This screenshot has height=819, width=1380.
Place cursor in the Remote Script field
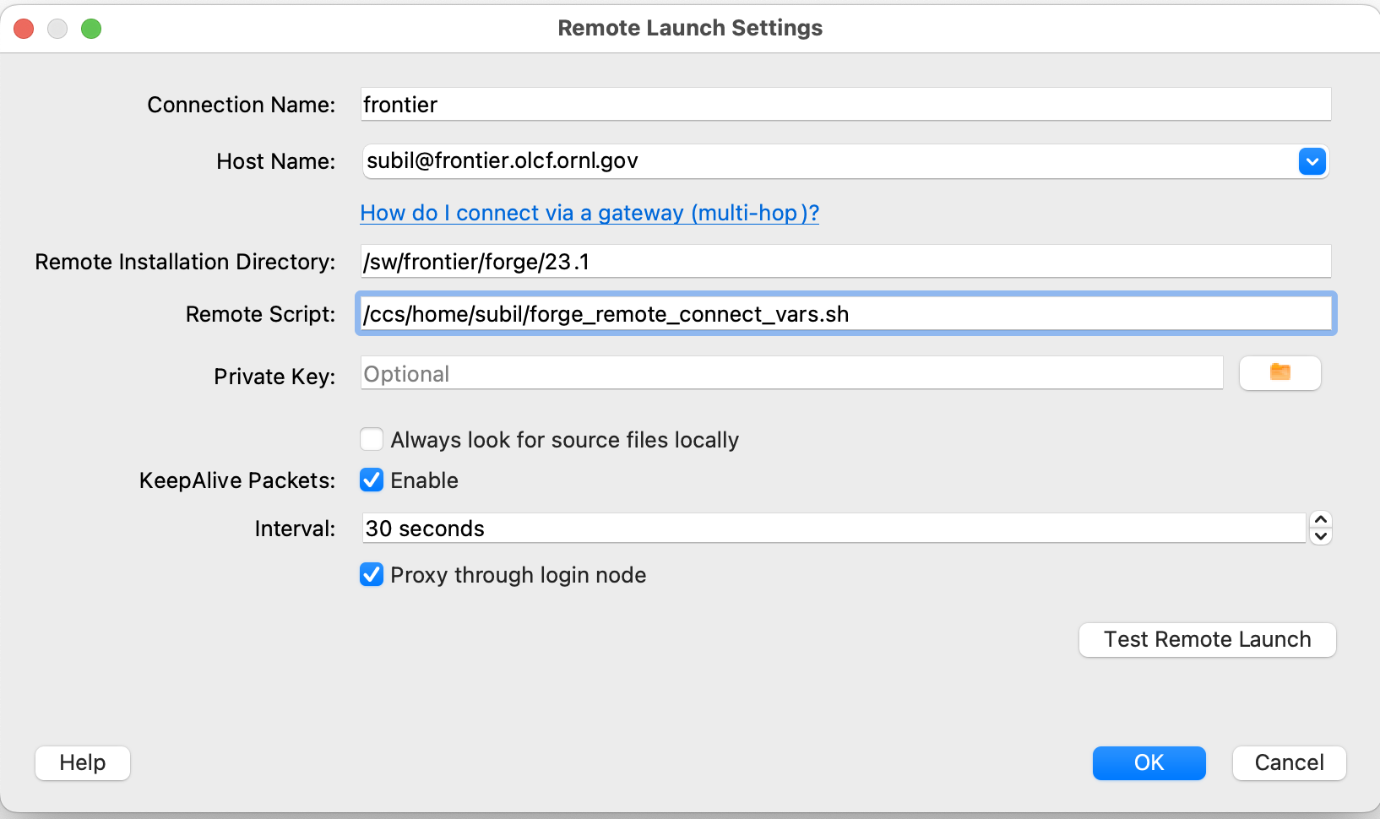point(845,314)
